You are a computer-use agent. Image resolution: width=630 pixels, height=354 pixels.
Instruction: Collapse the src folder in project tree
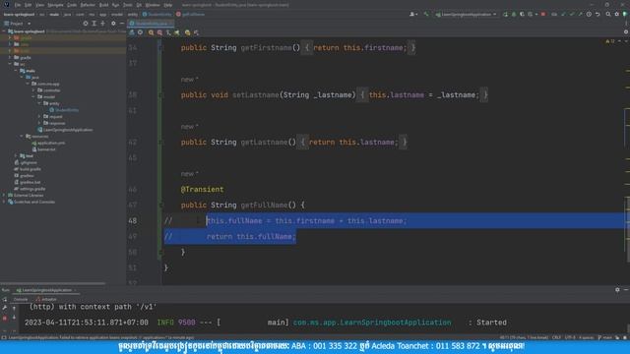[11, 64]
